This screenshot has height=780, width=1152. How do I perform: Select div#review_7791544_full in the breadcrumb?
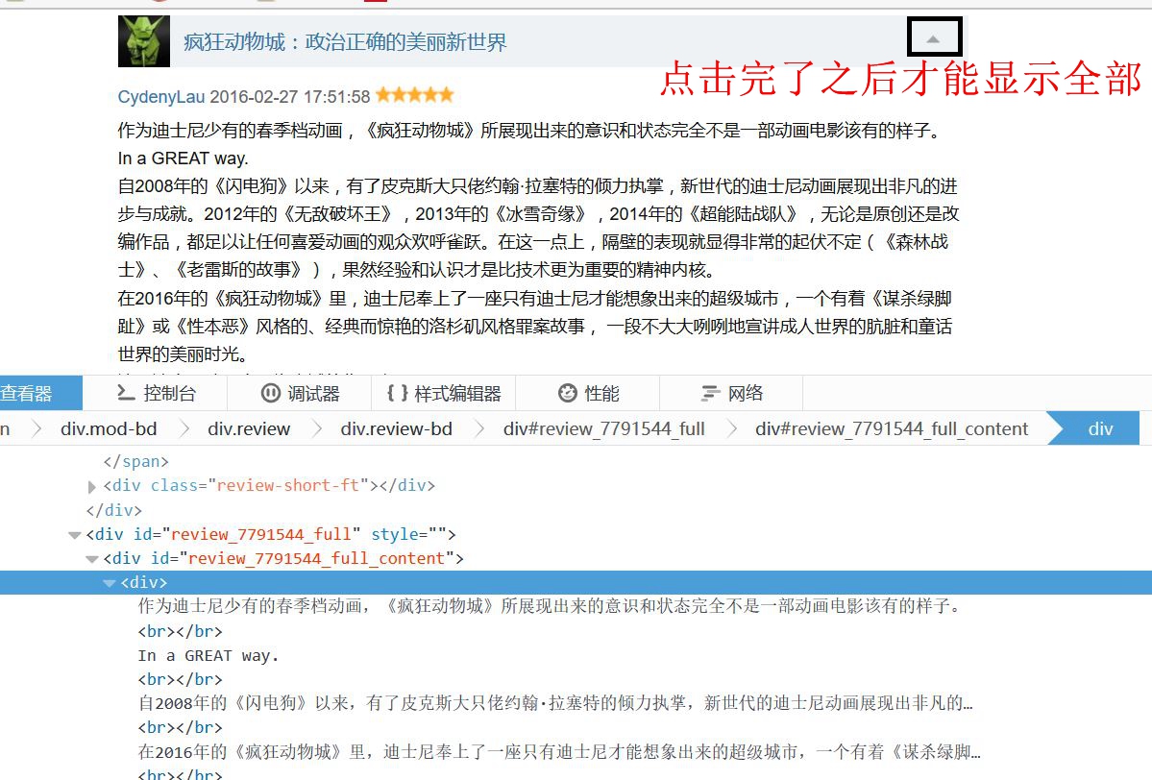point(604,429)
